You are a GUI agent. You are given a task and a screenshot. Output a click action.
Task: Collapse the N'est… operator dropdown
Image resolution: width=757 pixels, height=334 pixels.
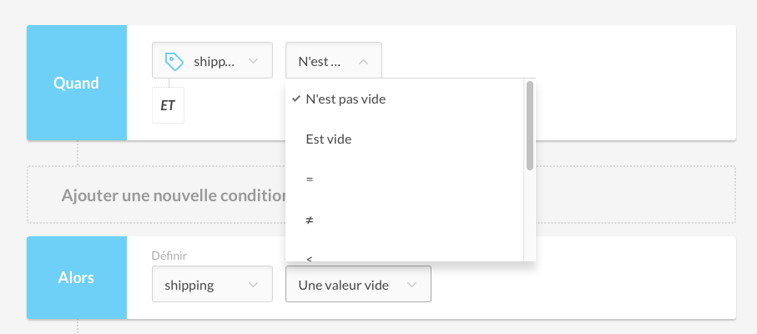pyautogui.click(x=334, y=60)
